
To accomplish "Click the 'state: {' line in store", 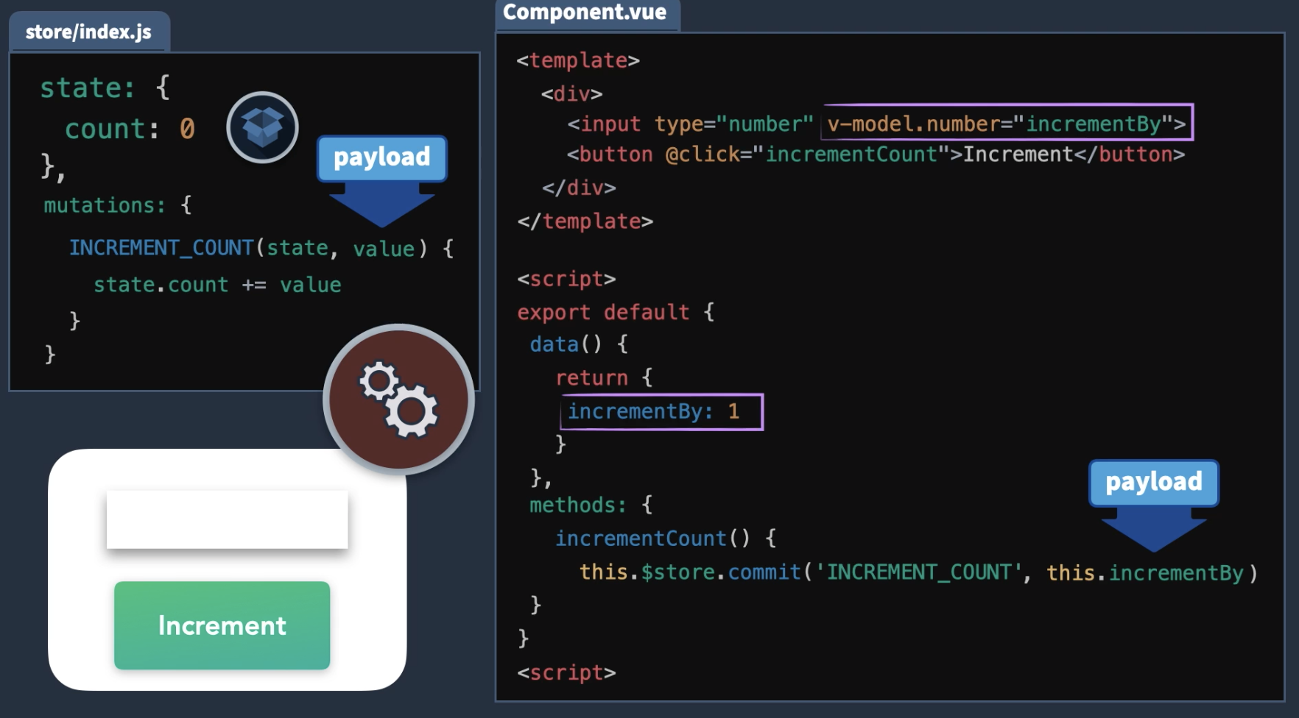I will click(105, 88).
